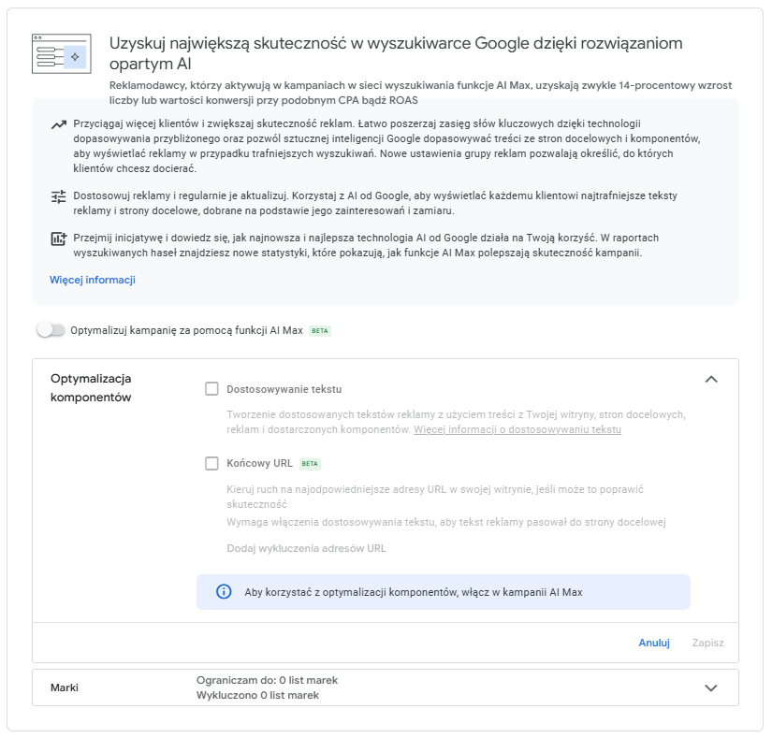Viewport: 772px width, 738px height.
Task: Click the Anuluj button
Action: [654, 643]
